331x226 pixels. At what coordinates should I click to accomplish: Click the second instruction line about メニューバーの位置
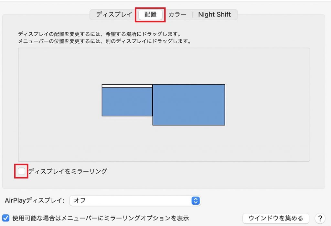(x=104, y=41)
